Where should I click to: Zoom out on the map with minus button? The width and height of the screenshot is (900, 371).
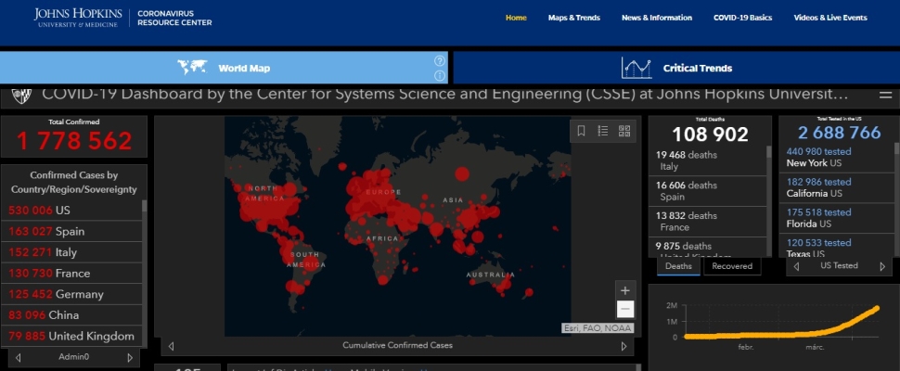coord(625,309)
